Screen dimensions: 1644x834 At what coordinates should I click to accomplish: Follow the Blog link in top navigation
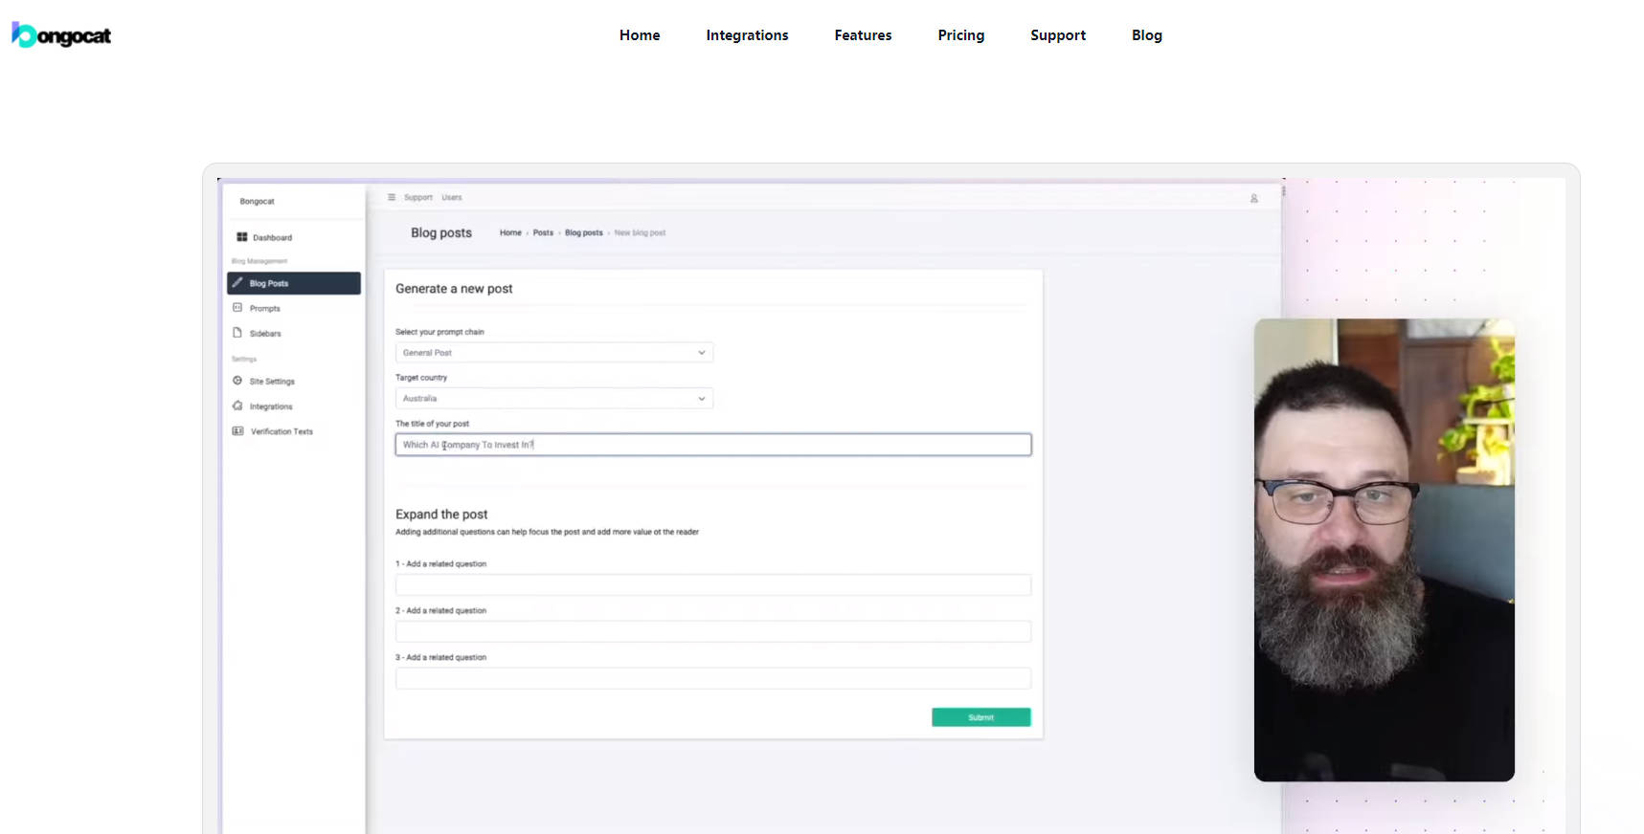1146,35
